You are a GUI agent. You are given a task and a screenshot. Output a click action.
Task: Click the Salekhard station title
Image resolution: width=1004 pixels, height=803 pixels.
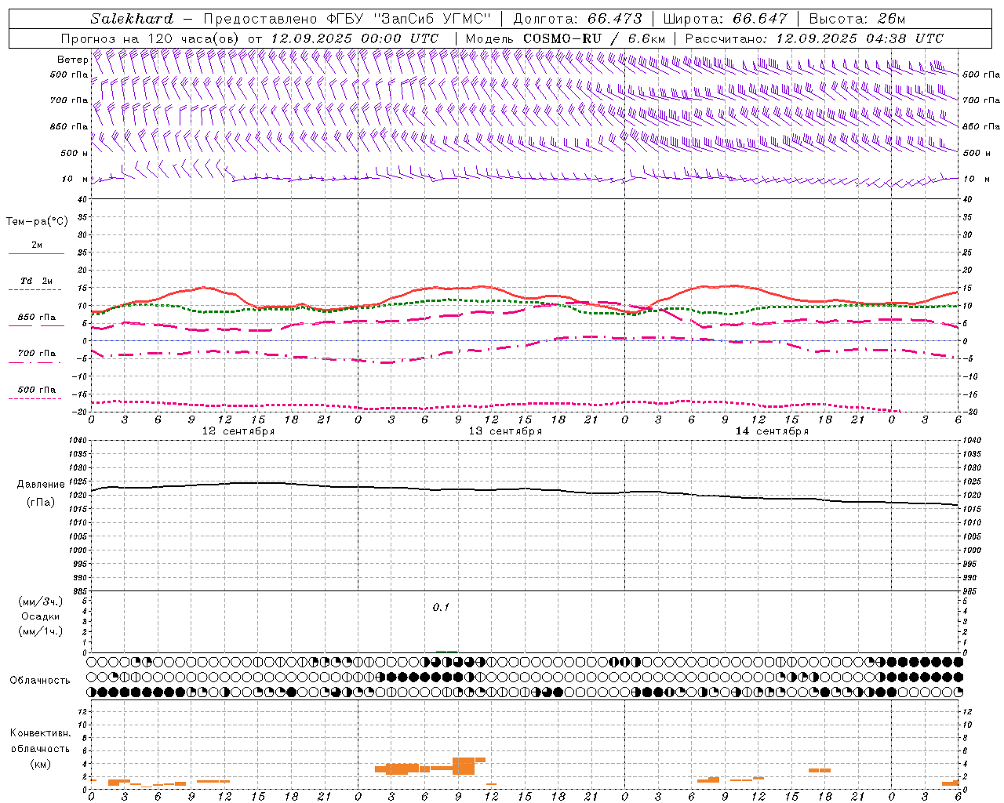pos(132,19)
